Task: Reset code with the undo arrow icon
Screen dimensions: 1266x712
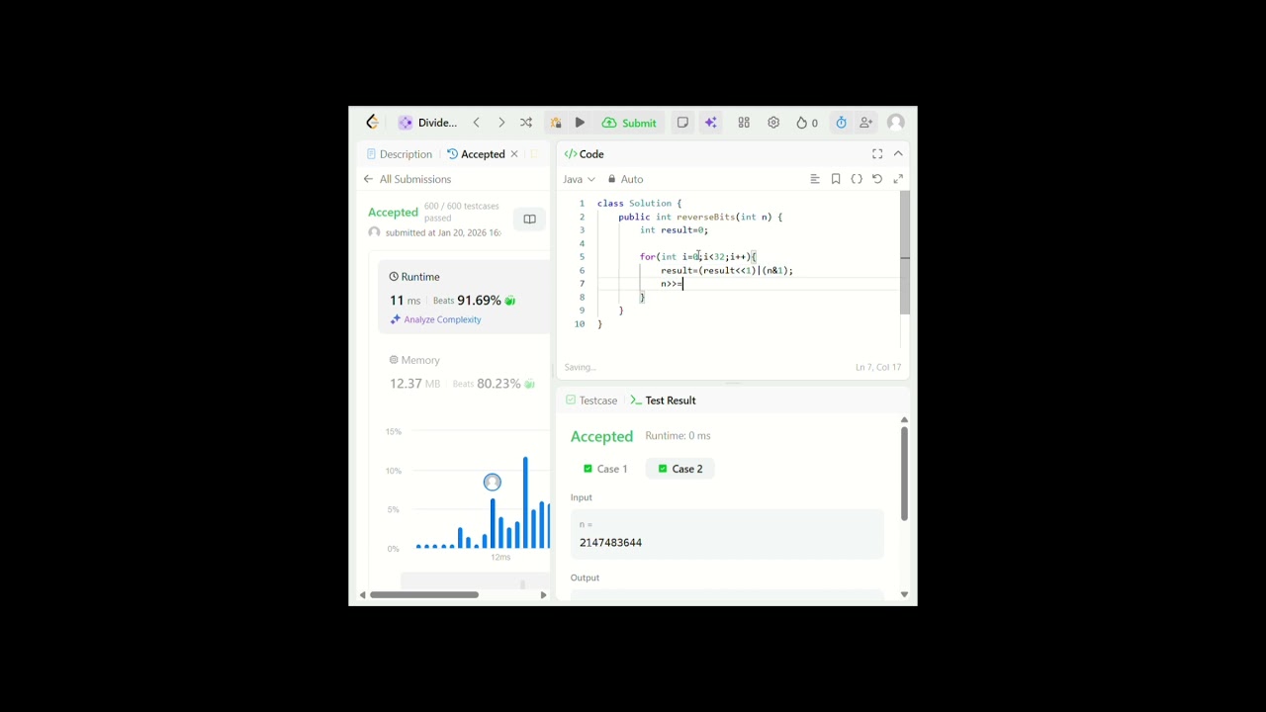Action: click(x=877, y=179)
